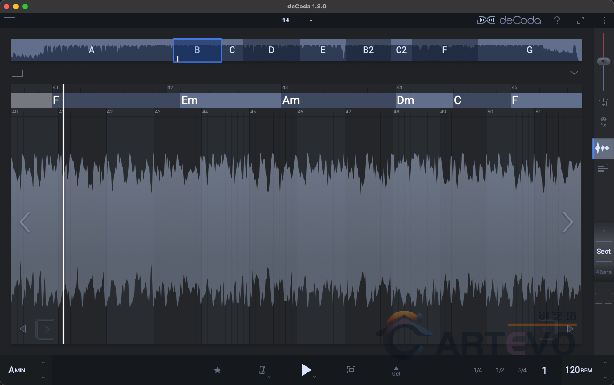Click the right loop end triangle marker

pos(570,329)
